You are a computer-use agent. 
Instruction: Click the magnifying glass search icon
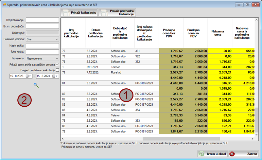[36, 85]
